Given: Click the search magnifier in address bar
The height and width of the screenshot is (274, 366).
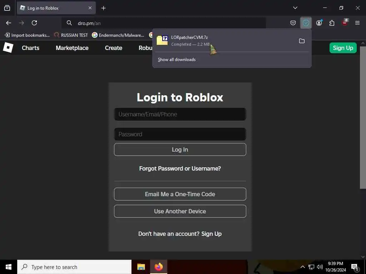Looking at the screenshot, I should (69, 23).
